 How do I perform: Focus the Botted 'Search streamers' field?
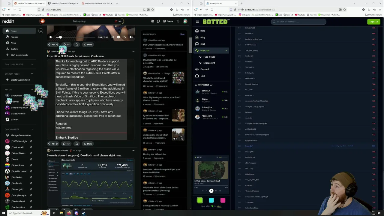pyautogui.click(x=298, y=22)
